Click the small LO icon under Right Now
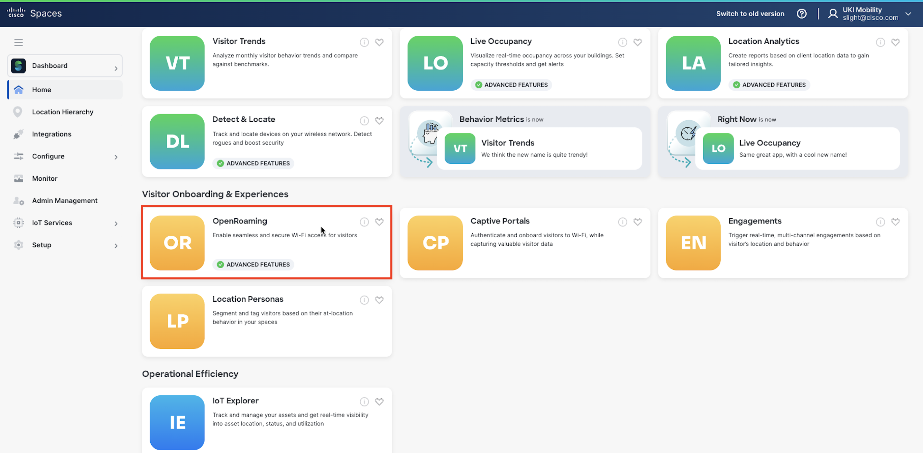923x453 pixels. tap(718, 148)
